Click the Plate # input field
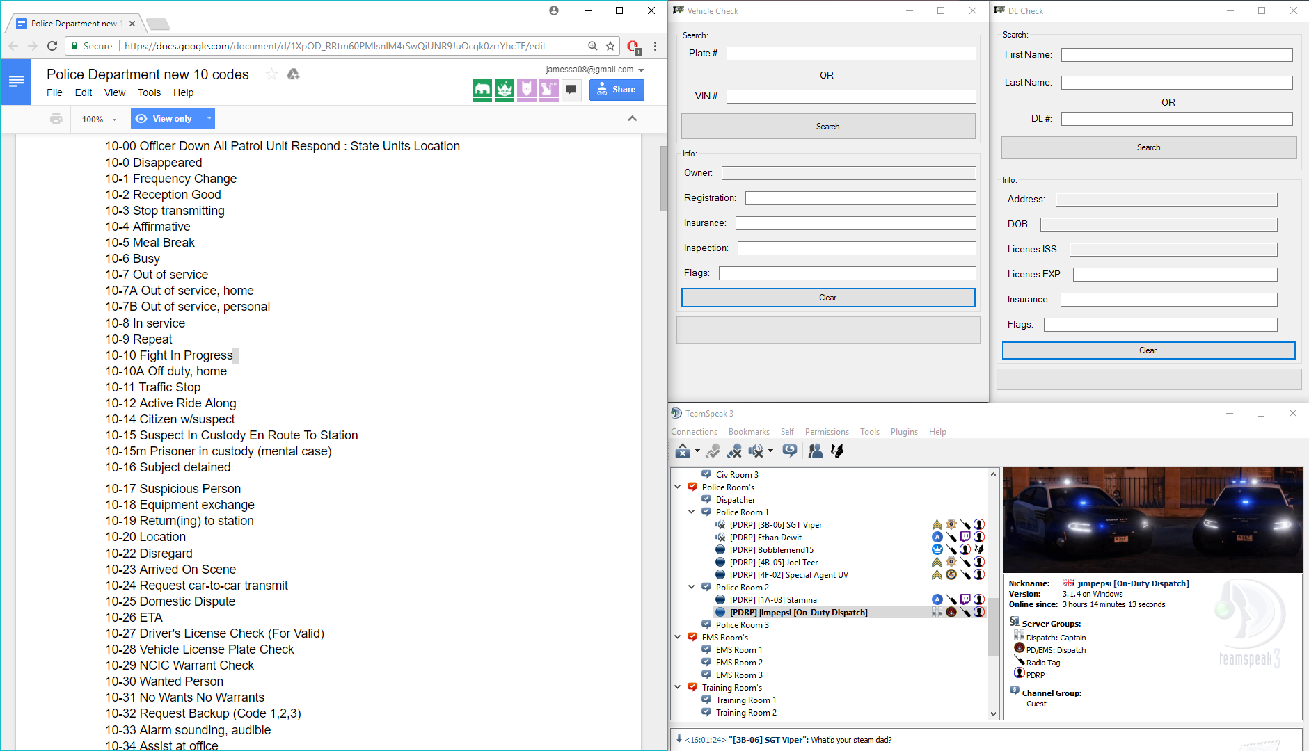 pyautogui.click(x=851, y=54)
